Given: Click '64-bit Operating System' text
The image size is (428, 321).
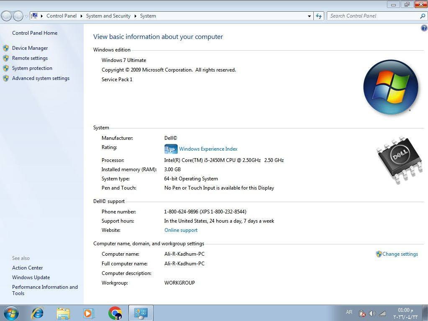Looking at the screenshot, I should (191, 179).
